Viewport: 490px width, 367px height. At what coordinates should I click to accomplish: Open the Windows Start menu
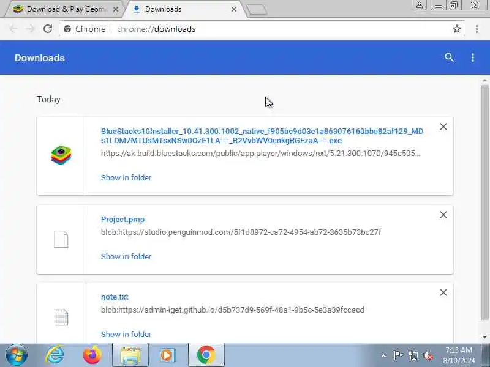pos(17,355)
